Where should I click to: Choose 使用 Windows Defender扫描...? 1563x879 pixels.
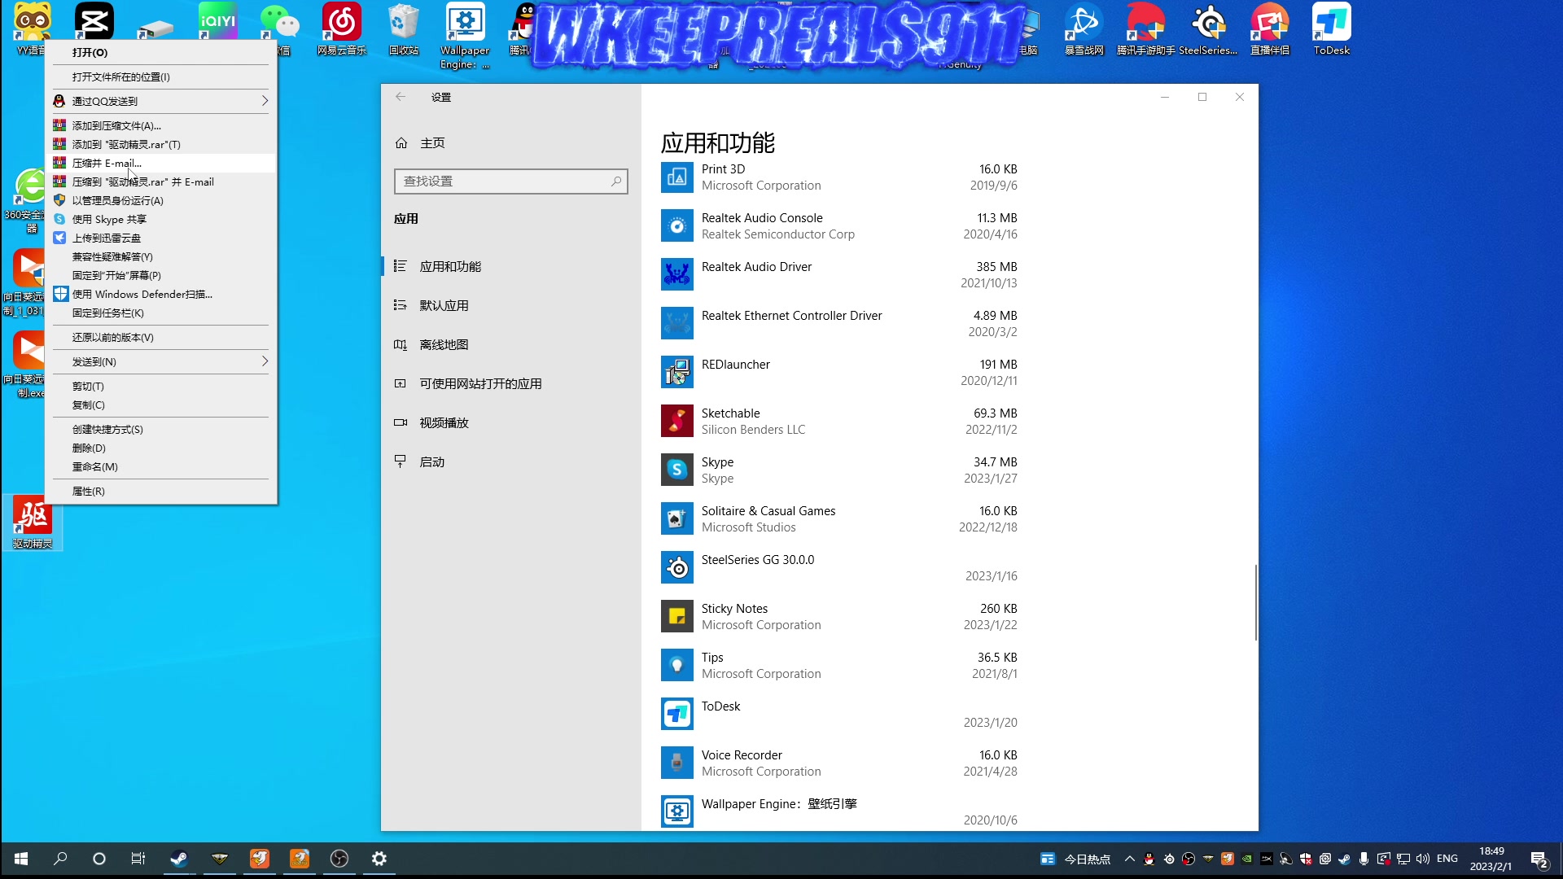161,294
